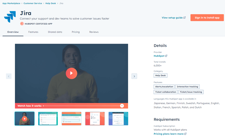Click the Works with all HubSpot plans text
225x137 pixels.
(x=170, y=130)
